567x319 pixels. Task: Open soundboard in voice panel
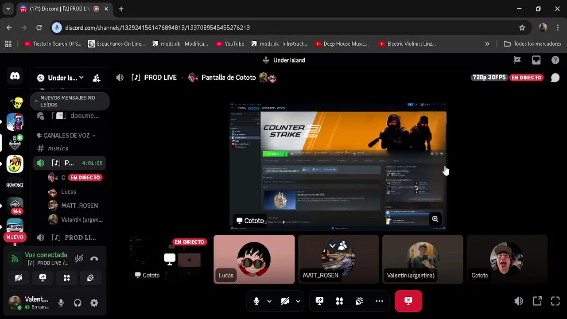(90, 278)
